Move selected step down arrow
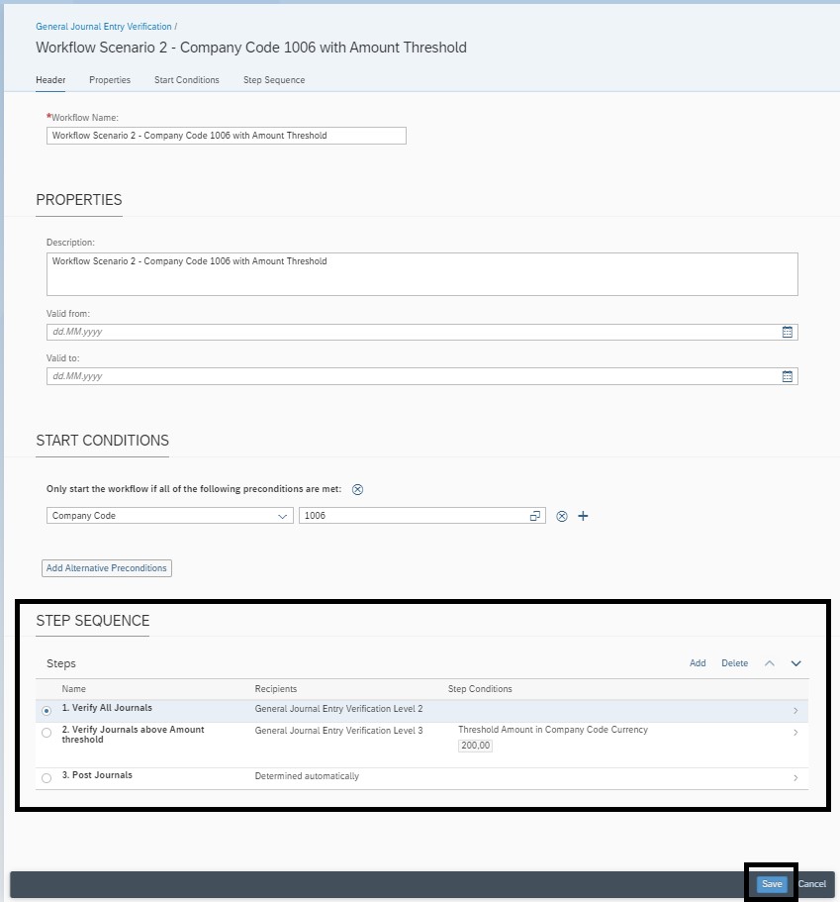 795,663
